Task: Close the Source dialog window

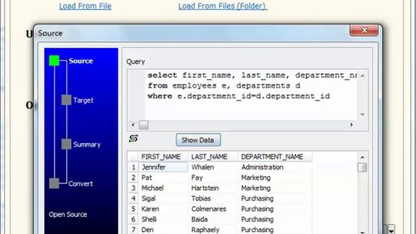Action: point(364,30)
